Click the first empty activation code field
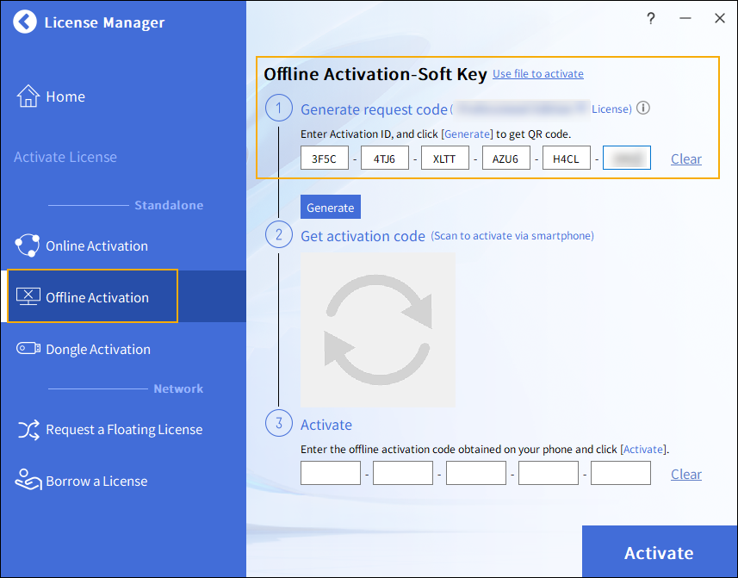This screenshot has height=578, width=738. (331, 473)
